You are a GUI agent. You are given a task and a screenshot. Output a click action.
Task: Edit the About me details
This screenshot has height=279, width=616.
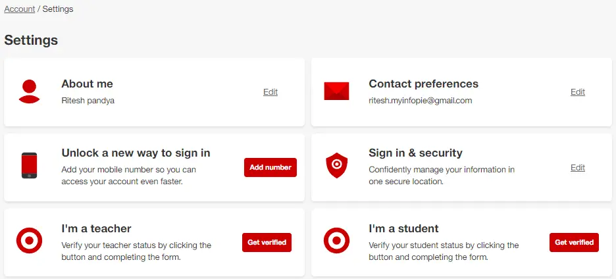270,92
